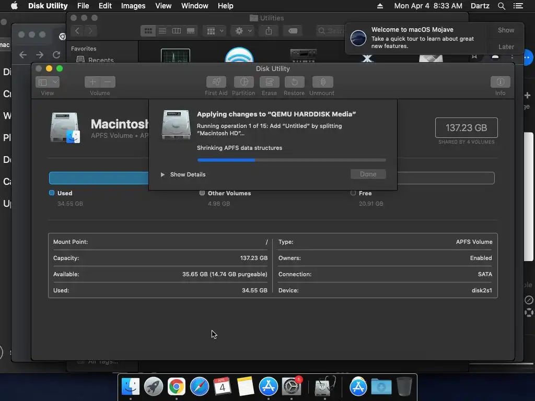Open Downloads folder in the Dock
Viewport: 535px width, 401px height.
click(x=381, y=387)
